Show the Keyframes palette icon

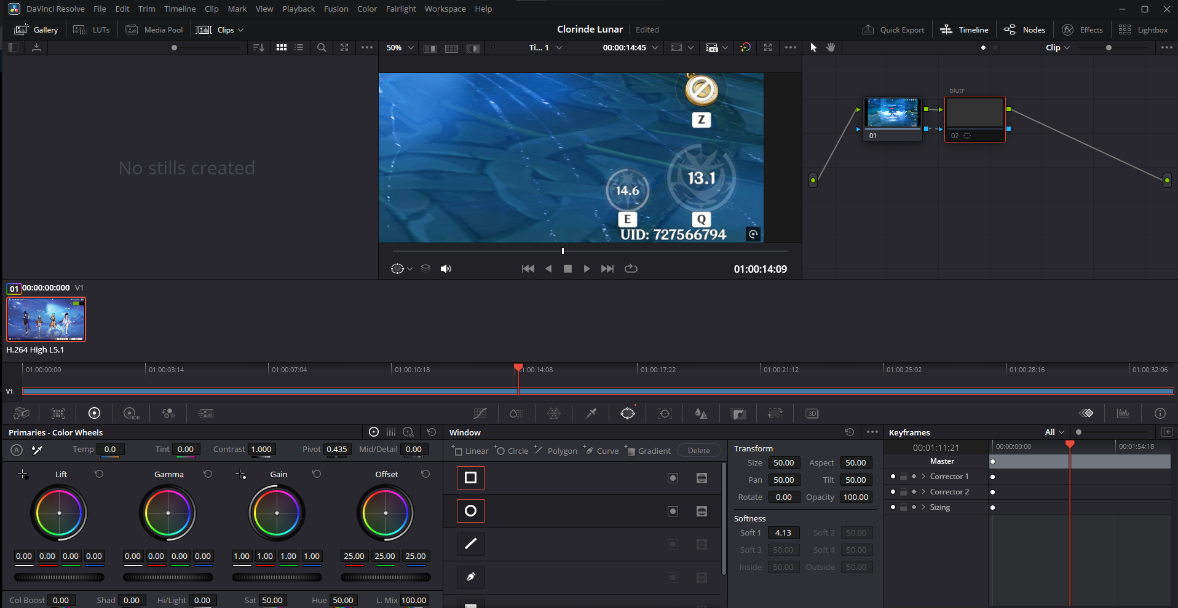[x=1086, y=413]
